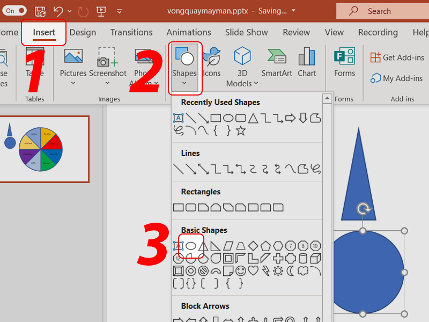The image size is (429, 322).
Task: Open the Screenshot dropdown
Action: pyautogui.click(x=108, y=83)
